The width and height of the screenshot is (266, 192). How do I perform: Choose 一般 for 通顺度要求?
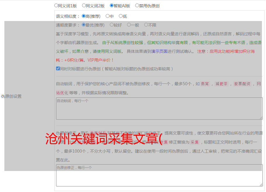click(x=129, y=25)
